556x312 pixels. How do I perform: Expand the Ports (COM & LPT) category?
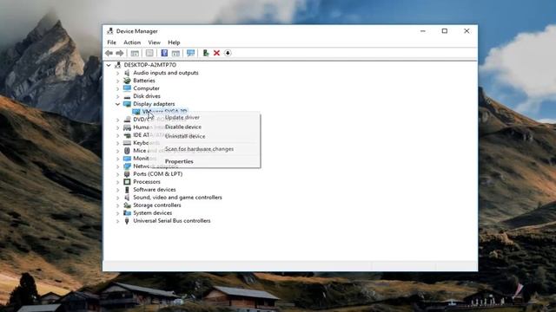[118, 174]
